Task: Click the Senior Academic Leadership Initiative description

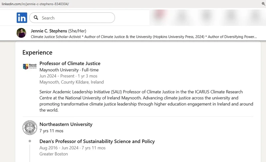Action: point(146,101)
